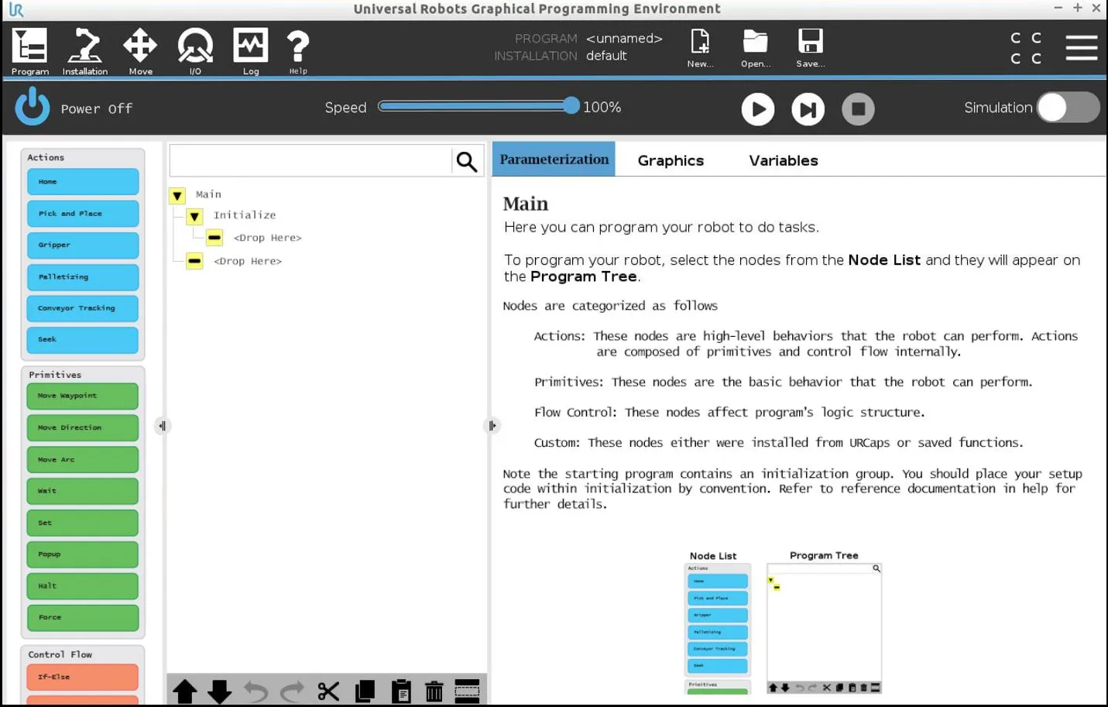Save the program with floppy icon
This screenshot has width=1108, height=707.
pyautogui.click(x=811, y=48)
